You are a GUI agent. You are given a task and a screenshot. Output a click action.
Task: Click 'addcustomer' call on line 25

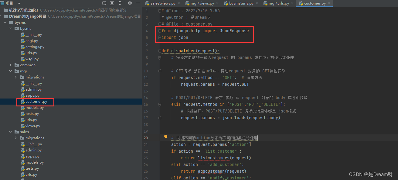[211, 171]
